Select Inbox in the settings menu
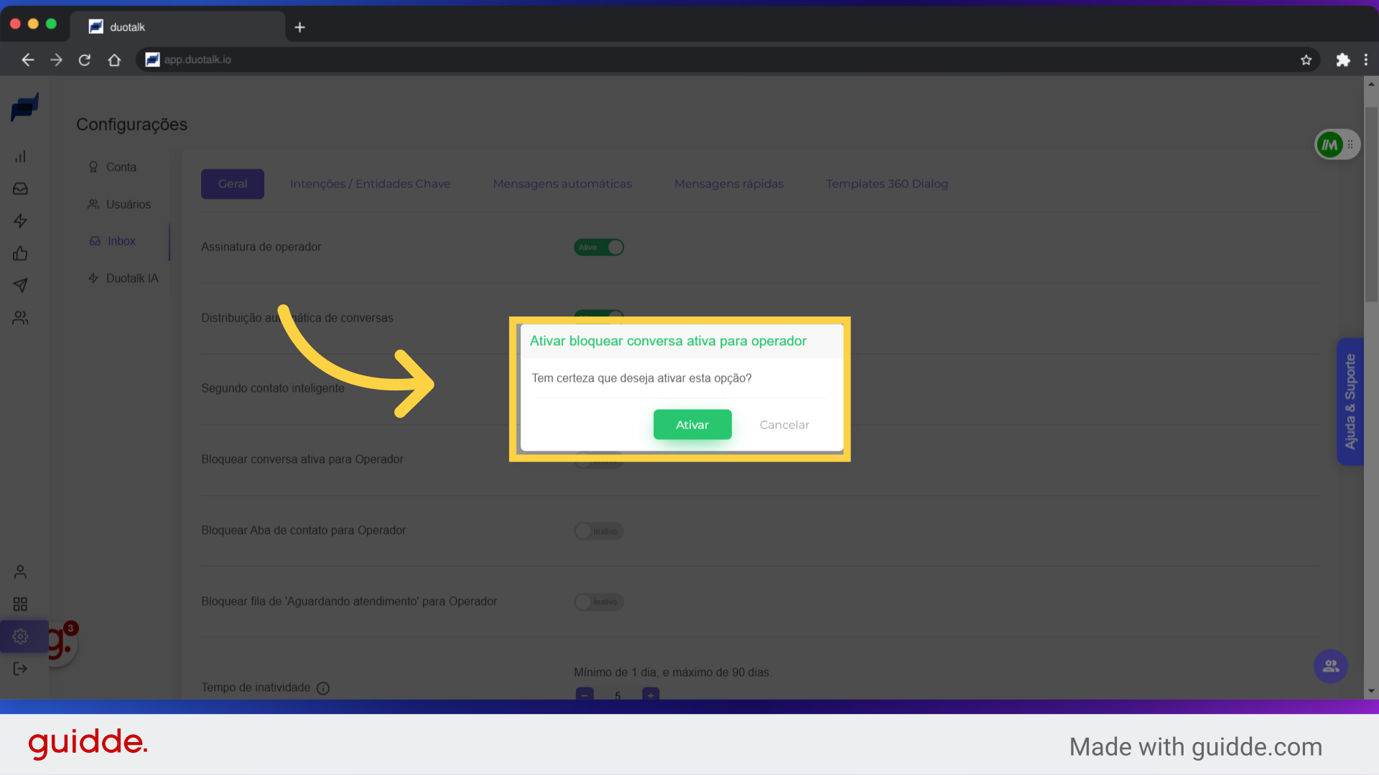Image resolution: width=1379 pixels, height=775 pixels. 113,241
